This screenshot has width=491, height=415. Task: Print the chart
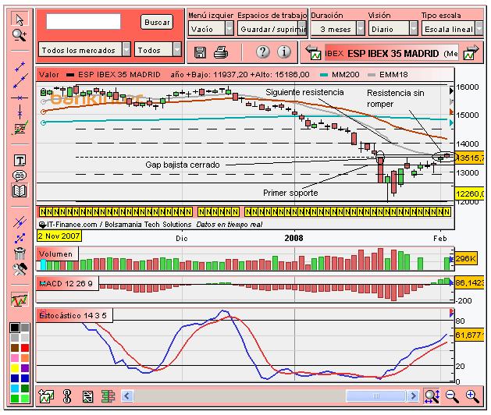tap(221, 52)
